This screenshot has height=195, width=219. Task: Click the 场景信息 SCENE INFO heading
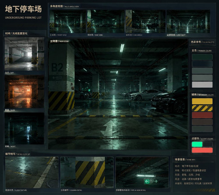click(x=185, y=160)
